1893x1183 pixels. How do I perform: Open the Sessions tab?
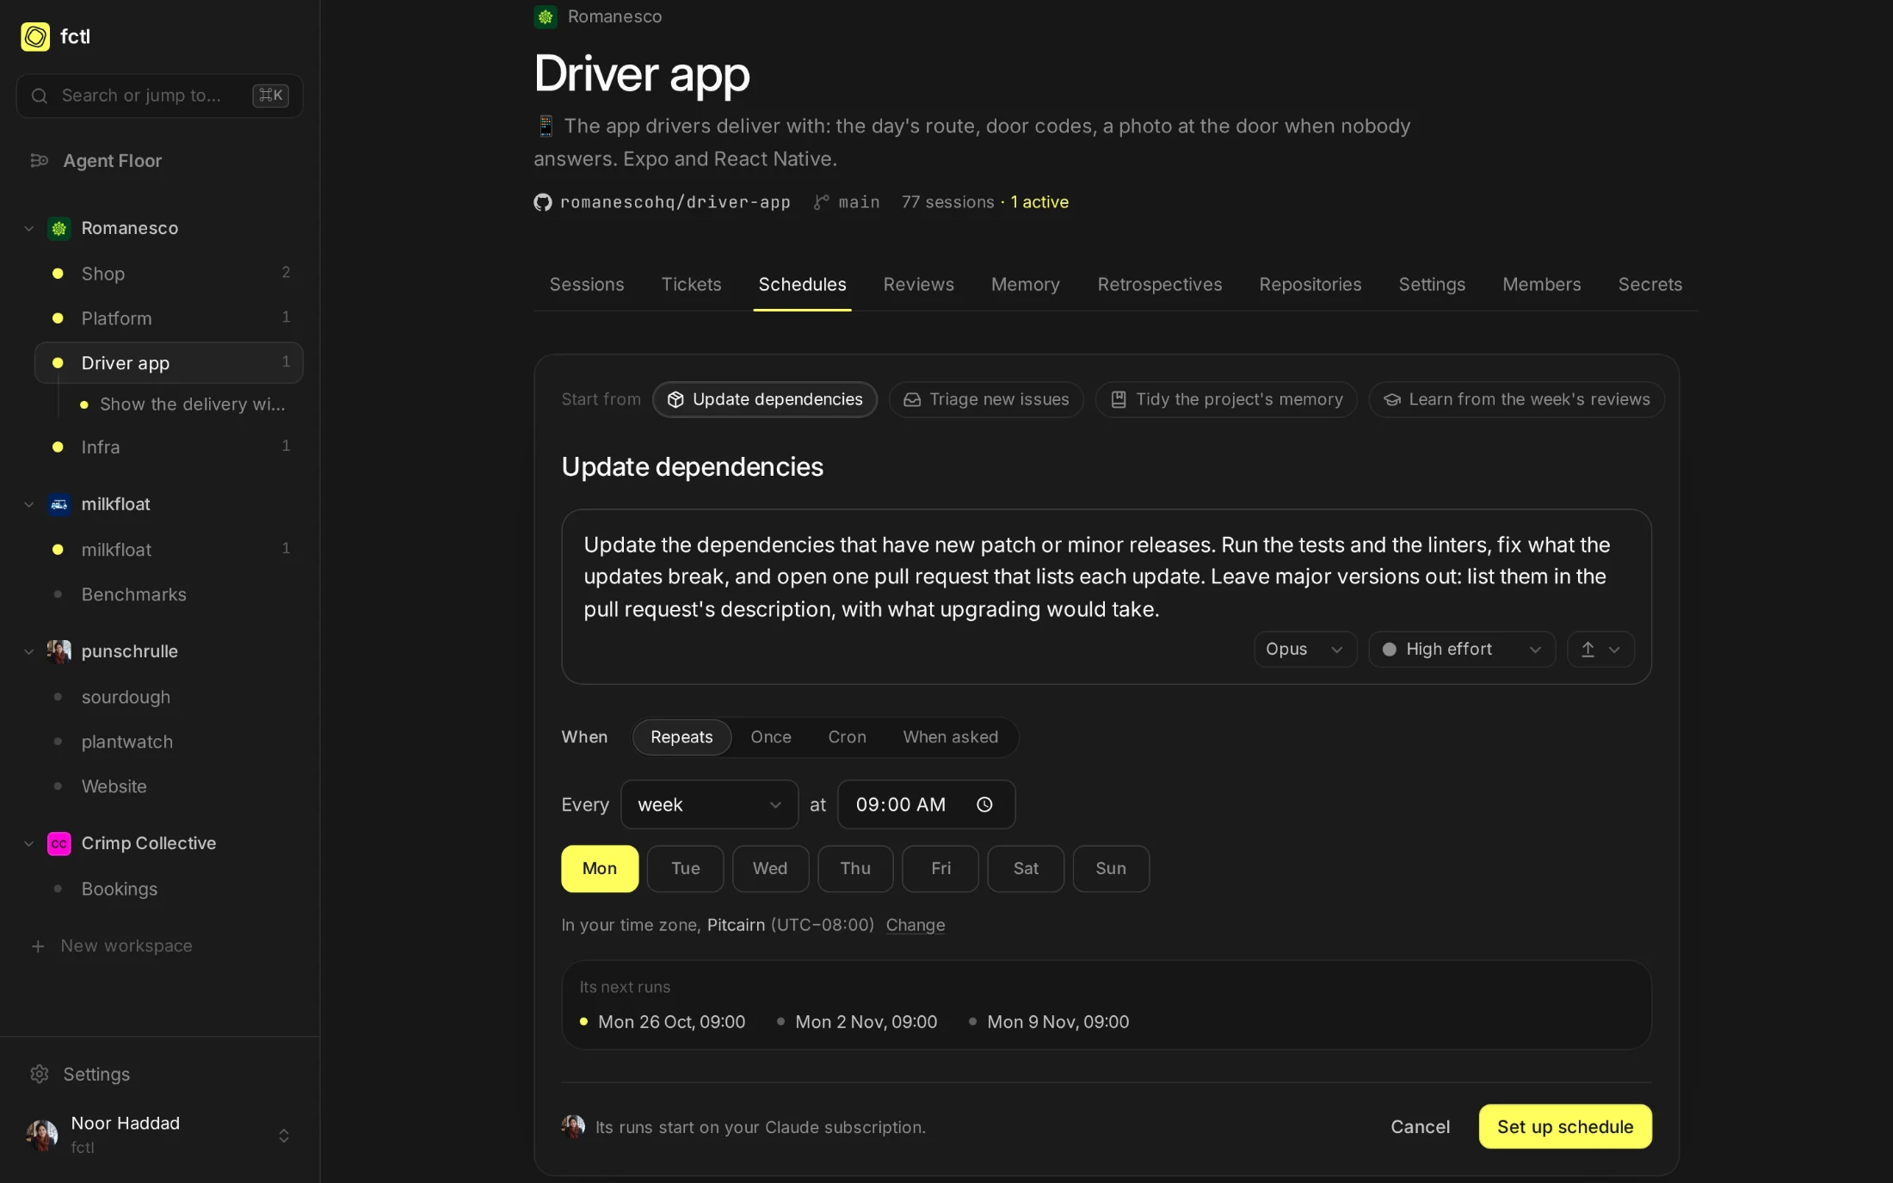tap(587, 285)
